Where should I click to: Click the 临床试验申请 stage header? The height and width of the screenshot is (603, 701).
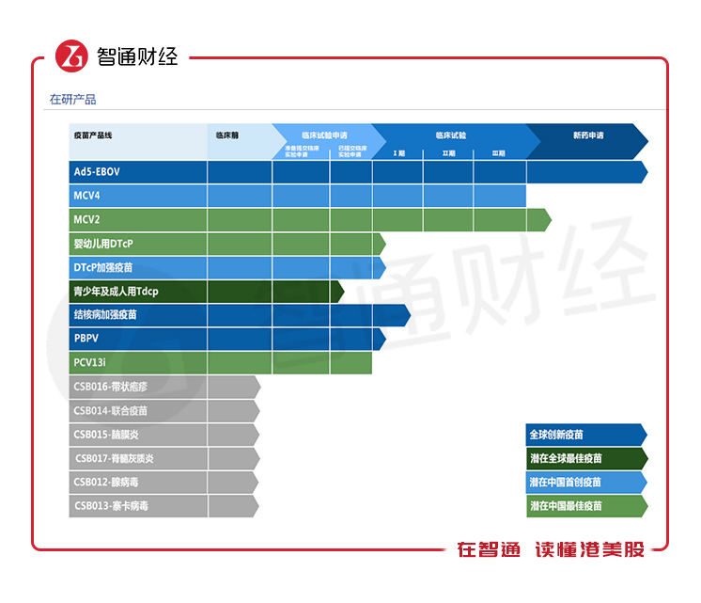[324, 135]
